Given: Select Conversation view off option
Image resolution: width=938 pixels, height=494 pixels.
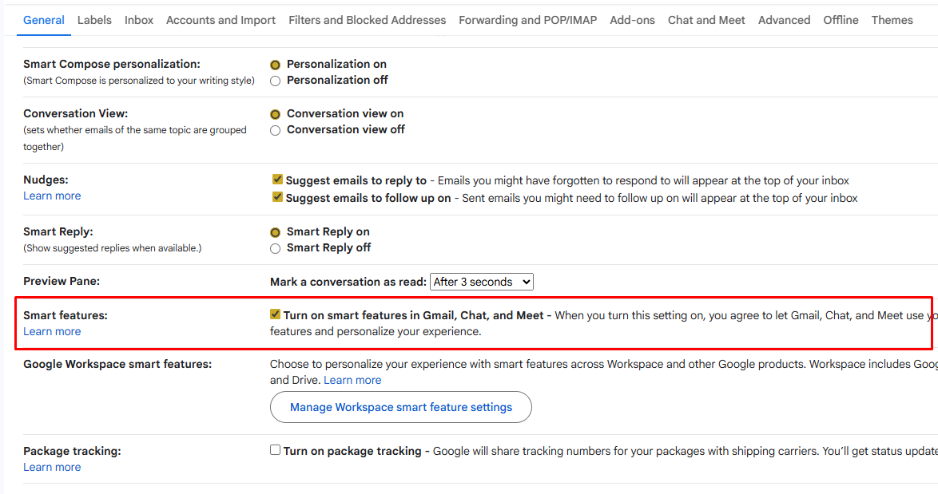Looking at the screenshot, I should tap(276, 130).
